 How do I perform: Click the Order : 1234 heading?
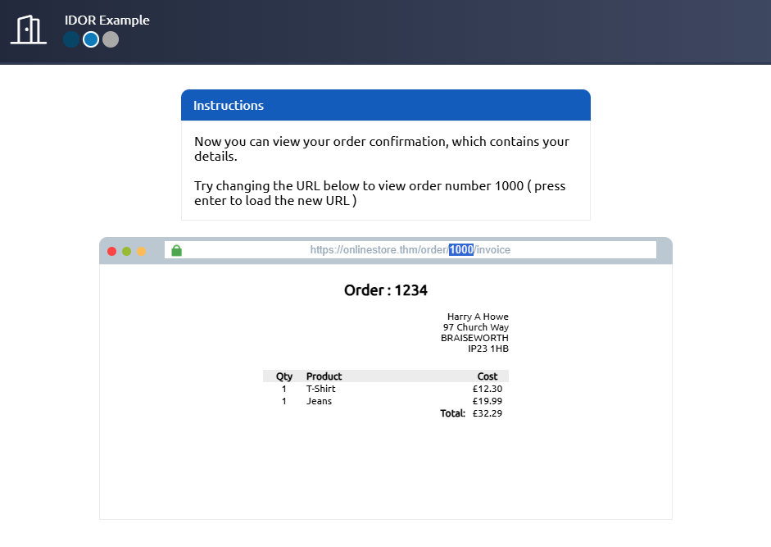point(385,290)
